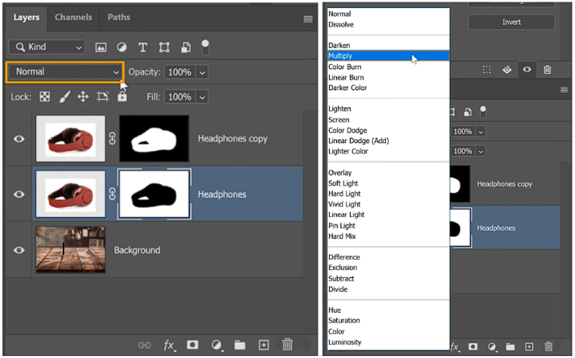Lock image pixels brush icon
575x358 pixels.
[x=64, y=97]
